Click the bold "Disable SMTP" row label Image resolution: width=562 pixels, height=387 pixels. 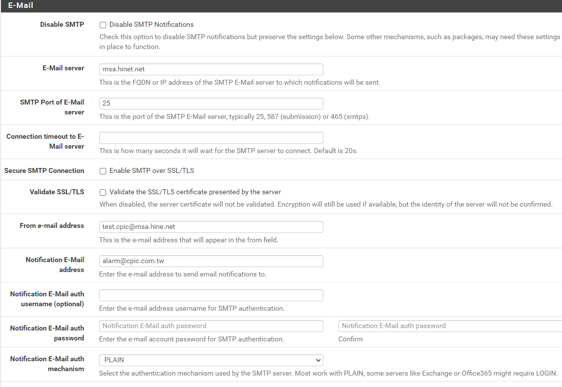point(62,24)
